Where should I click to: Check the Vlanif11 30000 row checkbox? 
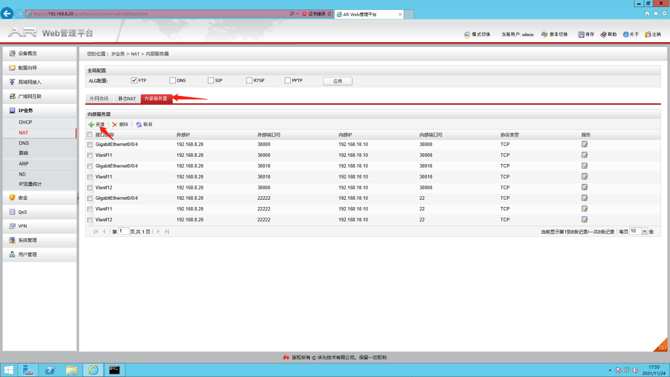[x=90, y=155]
